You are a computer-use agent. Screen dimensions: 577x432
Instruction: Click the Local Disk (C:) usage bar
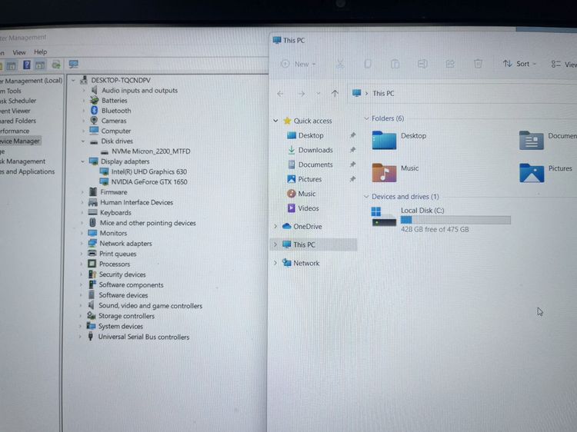click(x=455, y=220)
